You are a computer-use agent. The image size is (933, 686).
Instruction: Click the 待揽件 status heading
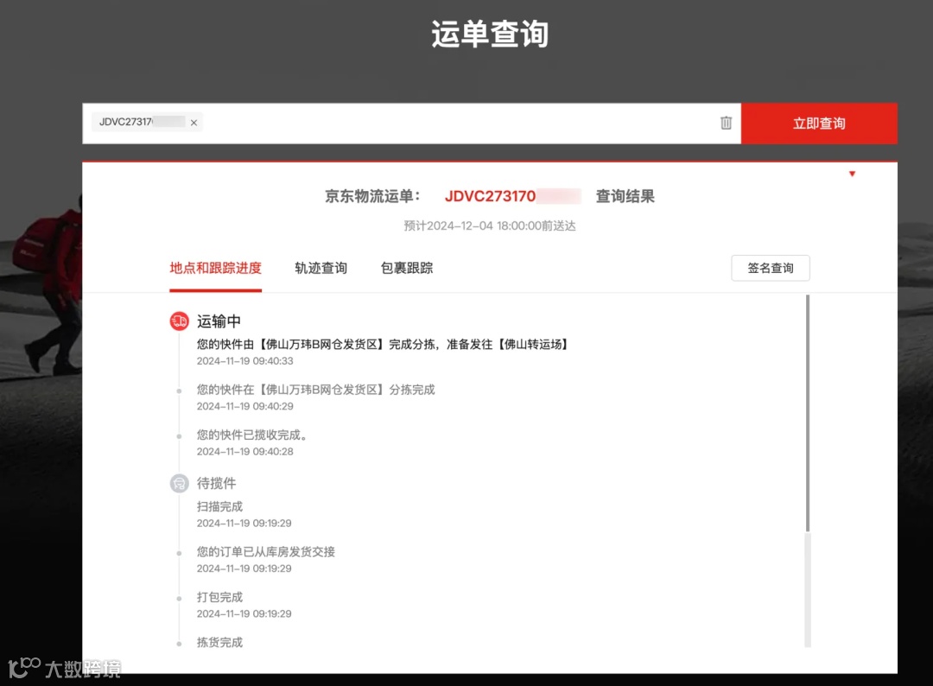pos(217,483)
